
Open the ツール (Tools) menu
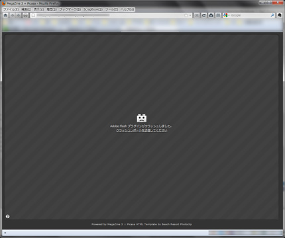click(x=111, y=9)
